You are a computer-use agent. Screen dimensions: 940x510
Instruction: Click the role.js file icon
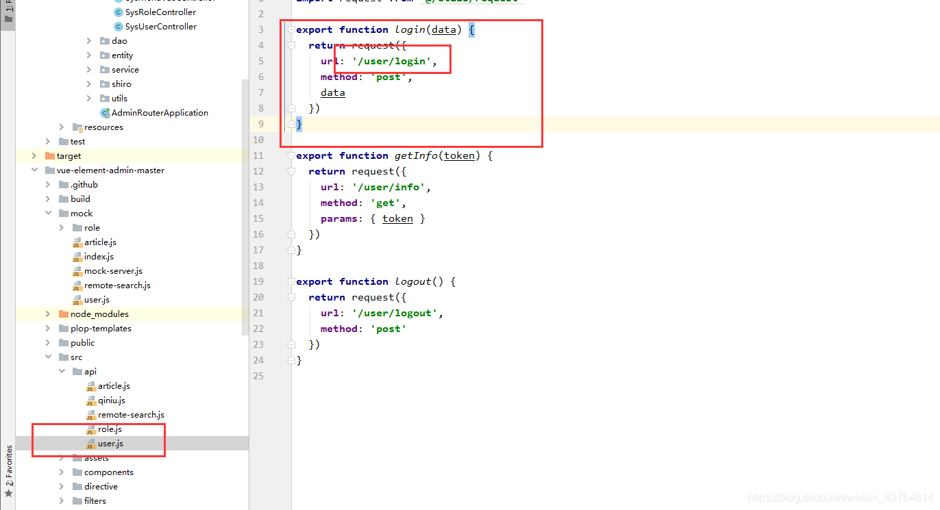(x=91, y=429)
